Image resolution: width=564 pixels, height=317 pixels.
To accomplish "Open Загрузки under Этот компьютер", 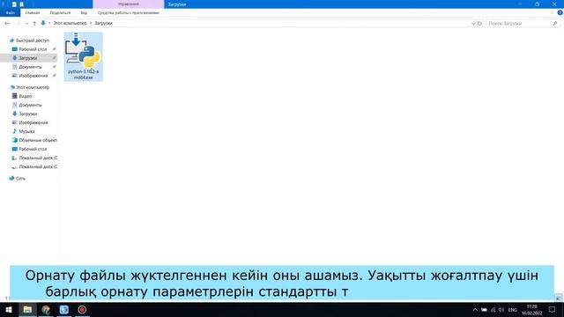I will point(27,114).
